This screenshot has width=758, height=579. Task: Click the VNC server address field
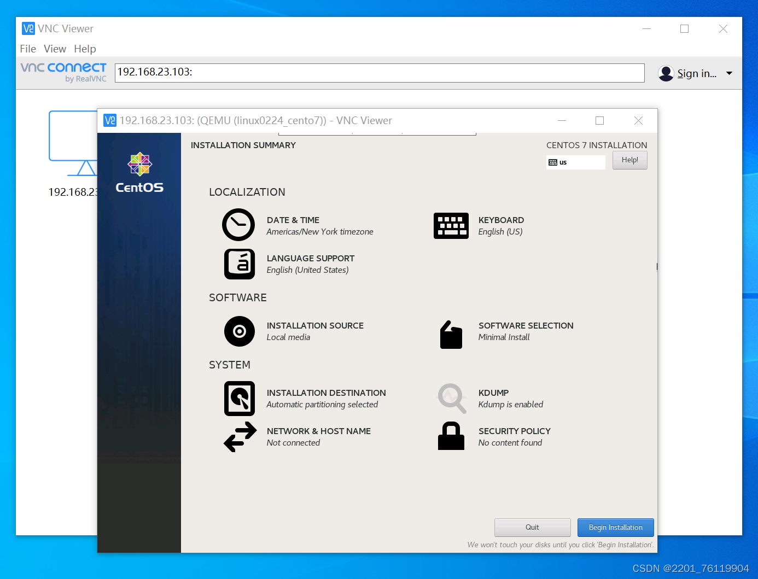click(380, 73)
